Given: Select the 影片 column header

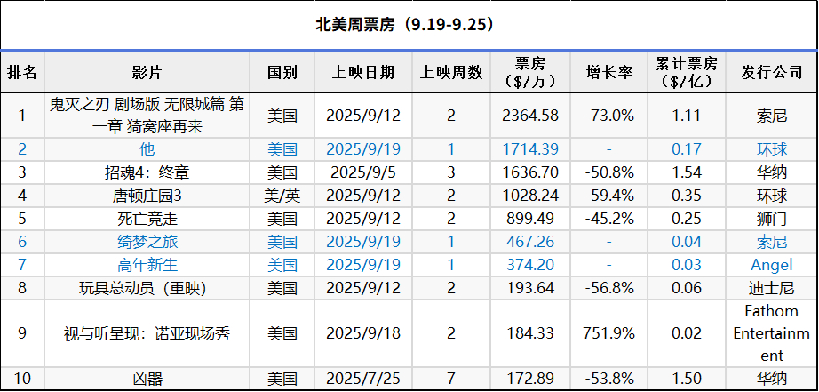Looking at the screenshot, I should coord(147,72).
